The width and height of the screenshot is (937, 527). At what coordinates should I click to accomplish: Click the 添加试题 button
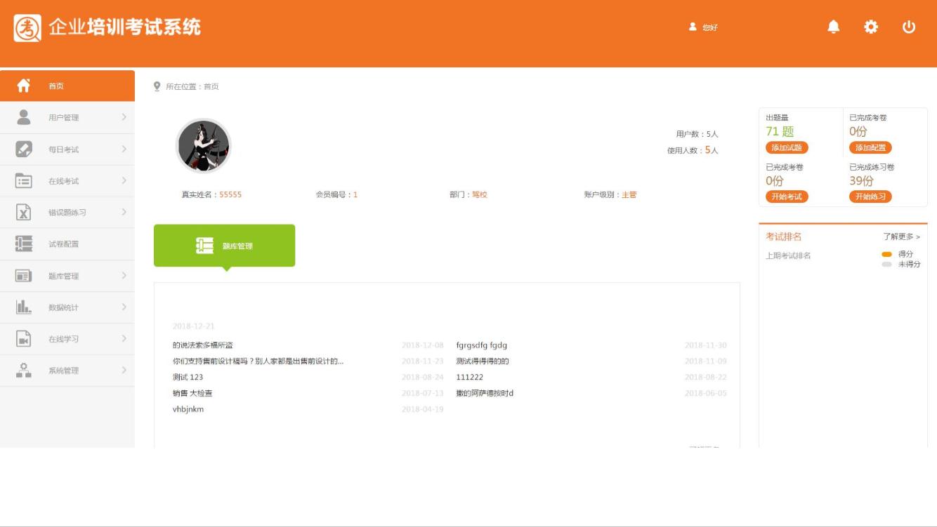click(787, 147)
